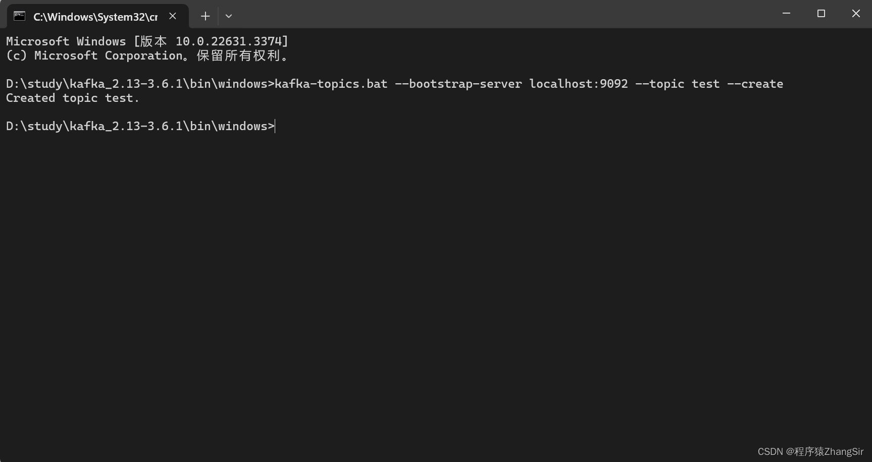Click the cmd icon in the tab
This screenshot has height=462, width=872.
20,16
